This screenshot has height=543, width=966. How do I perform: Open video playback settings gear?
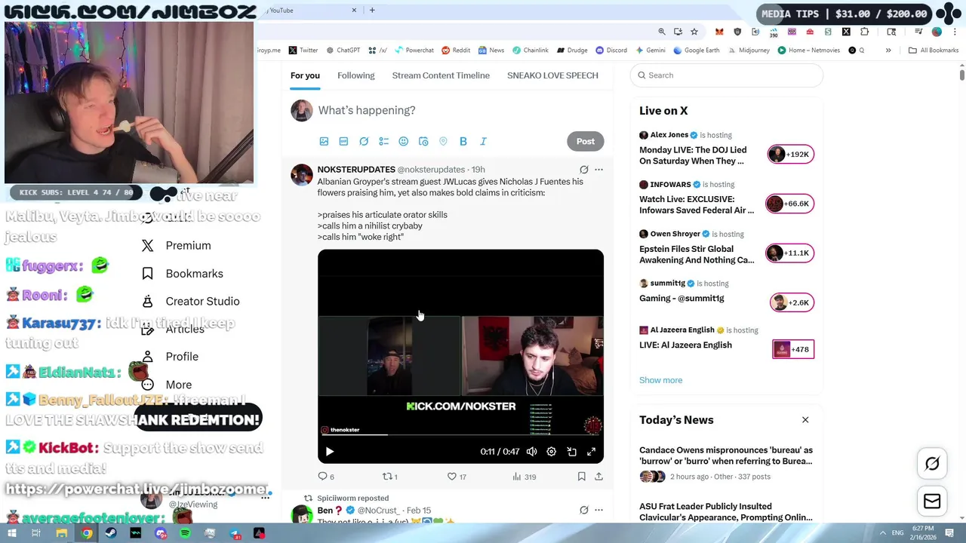point(552,452)
